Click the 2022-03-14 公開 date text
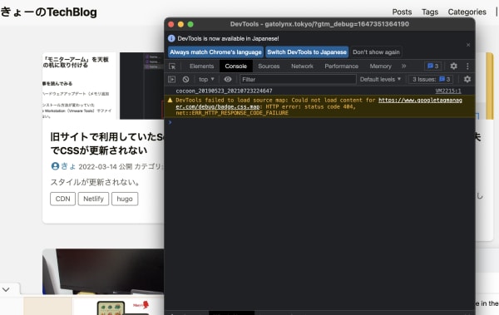 click(106, 166)
